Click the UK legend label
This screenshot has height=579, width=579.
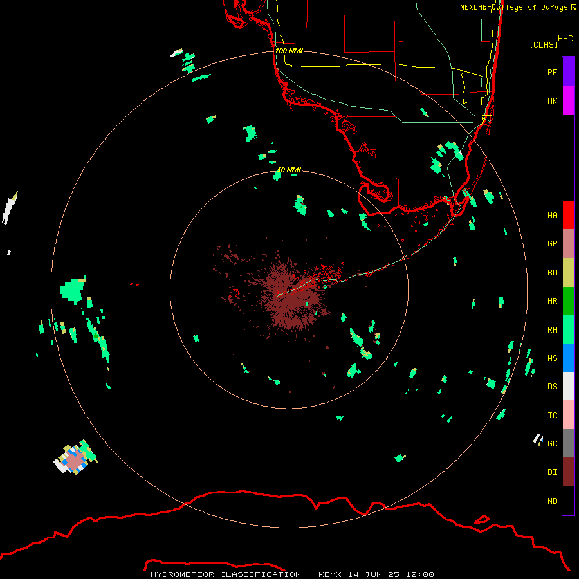click(552, 101)
